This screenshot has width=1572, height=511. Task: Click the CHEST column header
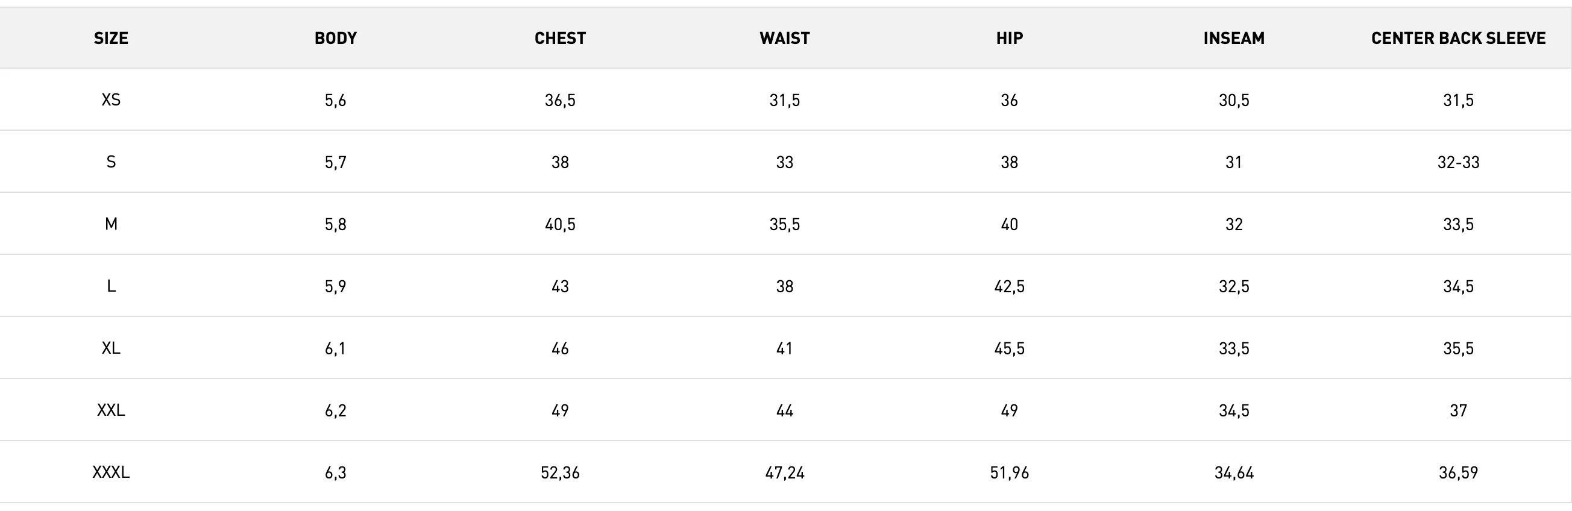560,39
